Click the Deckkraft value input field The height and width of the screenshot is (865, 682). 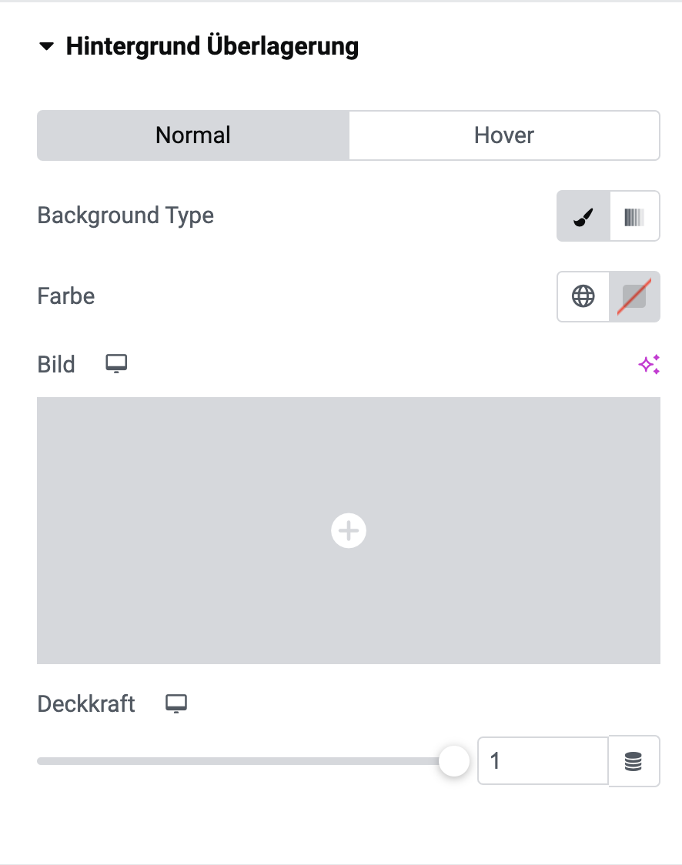[x=543, y=761]
